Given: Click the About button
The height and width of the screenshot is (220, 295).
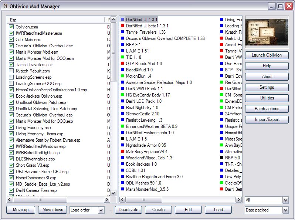Looking at the screenshot, I should pyautogui.click(x=267, y=77).
